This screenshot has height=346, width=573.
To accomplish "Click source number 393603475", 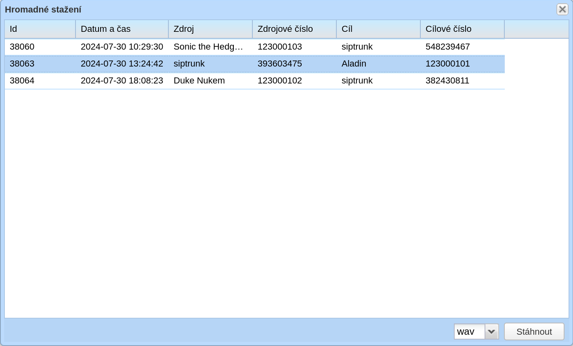I will [x=280, y=64].
